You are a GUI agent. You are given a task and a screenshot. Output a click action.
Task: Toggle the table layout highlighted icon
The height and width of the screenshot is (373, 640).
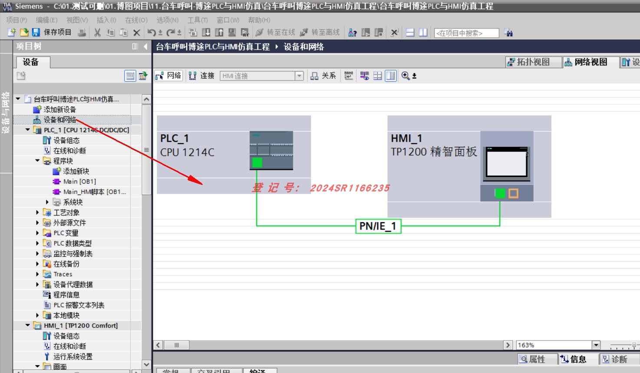(x=391, y=75)
